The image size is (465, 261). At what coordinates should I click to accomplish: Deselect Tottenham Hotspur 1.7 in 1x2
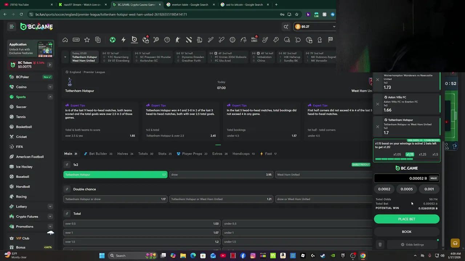point(116,175)
